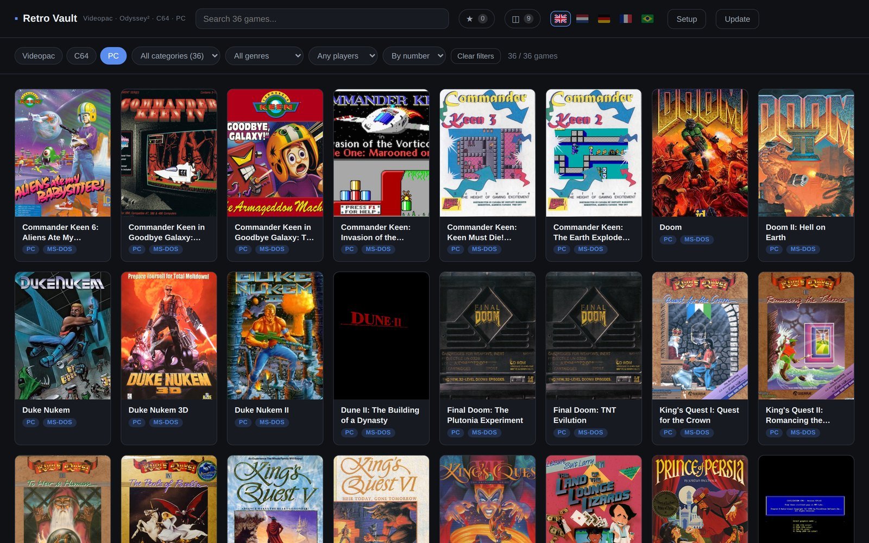Screen dimensions: 869x543
Task: Open the favorites star counter
Action: [x=476, y=19]
